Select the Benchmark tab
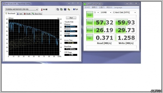 click(x=10, y=14)
